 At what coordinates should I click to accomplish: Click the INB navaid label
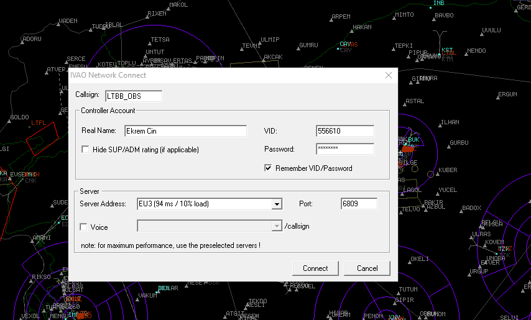click(439, 3)
